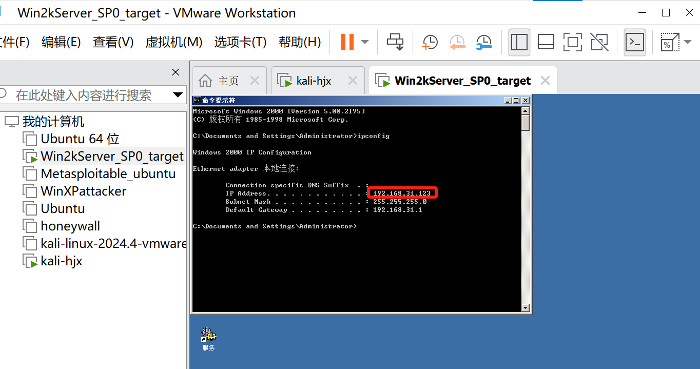Image resolution: width=700 pixels, height=369 pixels.
Task: Close the 命令提示符 window
Action: pos(525,101)
